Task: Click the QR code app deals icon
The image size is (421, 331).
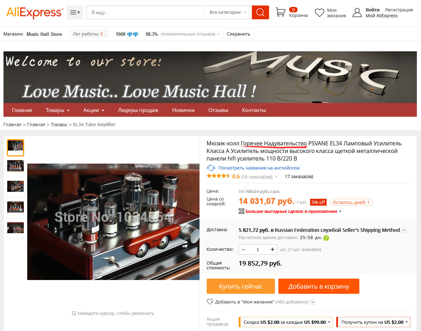Action: tap(242, 211)
